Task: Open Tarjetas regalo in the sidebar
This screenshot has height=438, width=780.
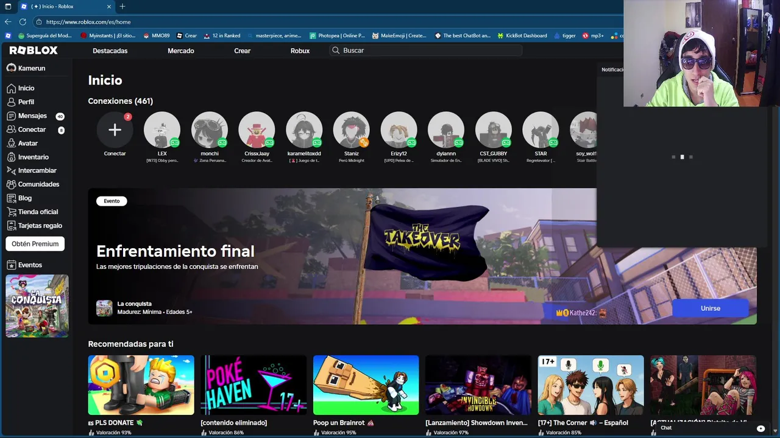Action: [35, 226]
